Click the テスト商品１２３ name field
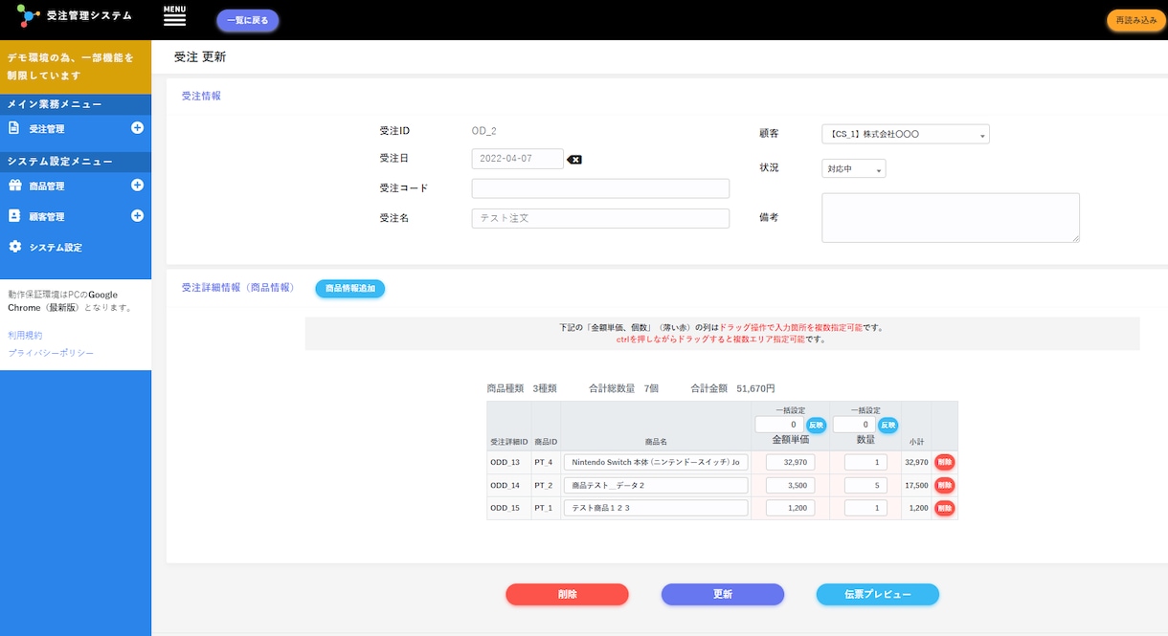Image resolution: width=1168 pixels, height=636 pixels. [656, 508]
